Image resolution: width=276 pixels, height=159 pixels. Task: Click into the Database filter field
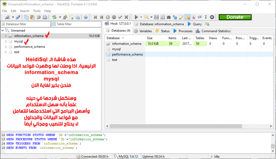[25, 24]
